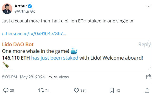Bookmark this tweet
The image size is (152, 95).
coord(112,90)
